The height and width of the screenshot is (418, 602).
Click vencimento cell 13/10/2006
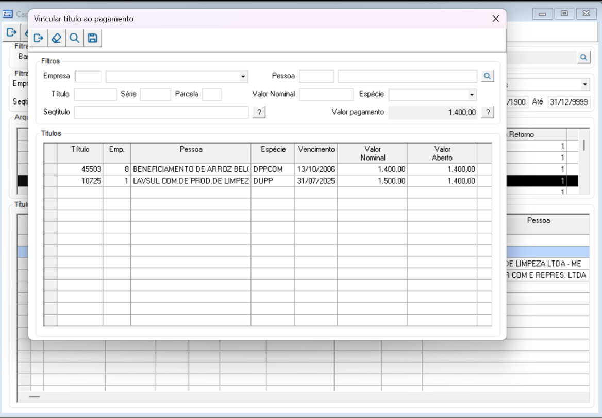pos(316,169)
